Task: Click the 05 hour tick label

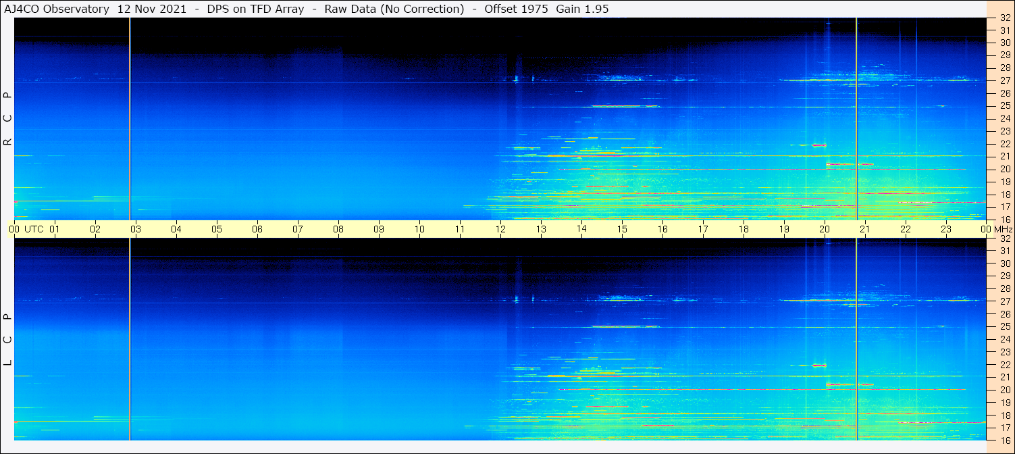Action: point(217,229)
